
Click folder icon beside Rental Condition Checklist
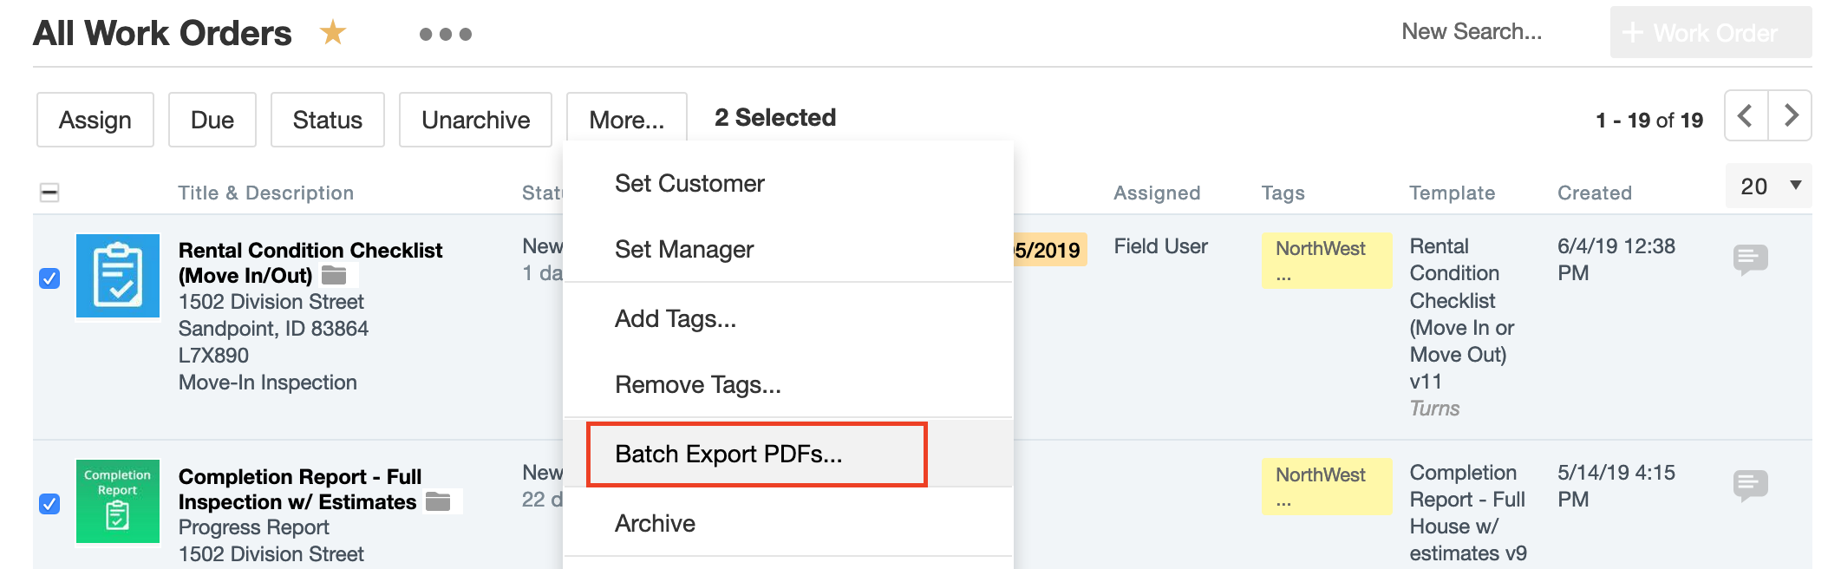pos(334,276)
